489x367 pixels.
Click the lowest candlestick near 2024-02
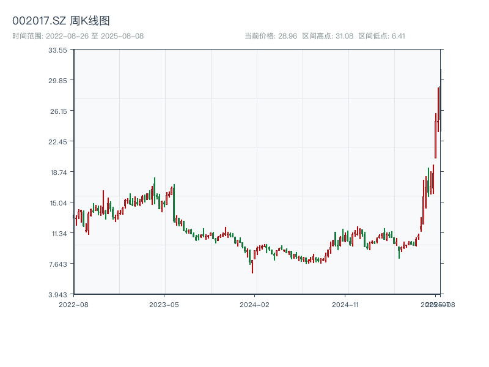(252, 266)
